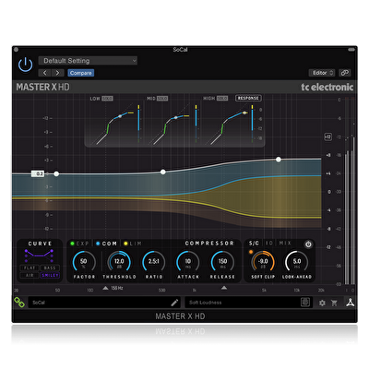369x369 pixels.
Task: Toggle the green chain link icon
Action: pyautogui.click(x=19, y=303)
